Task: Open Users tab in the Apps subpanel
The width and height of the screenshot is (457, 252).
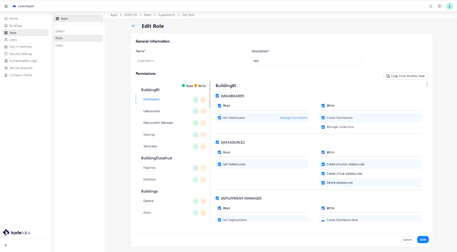Action: point(59,45)
